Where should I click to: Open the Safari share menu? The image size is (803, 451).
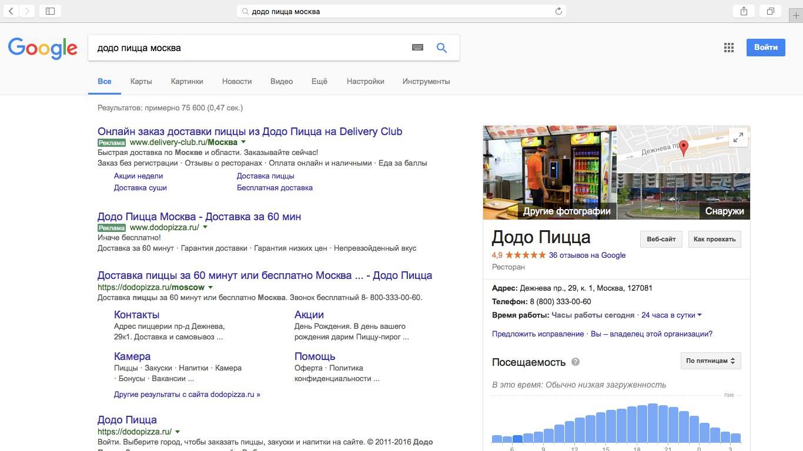[744, 11]
